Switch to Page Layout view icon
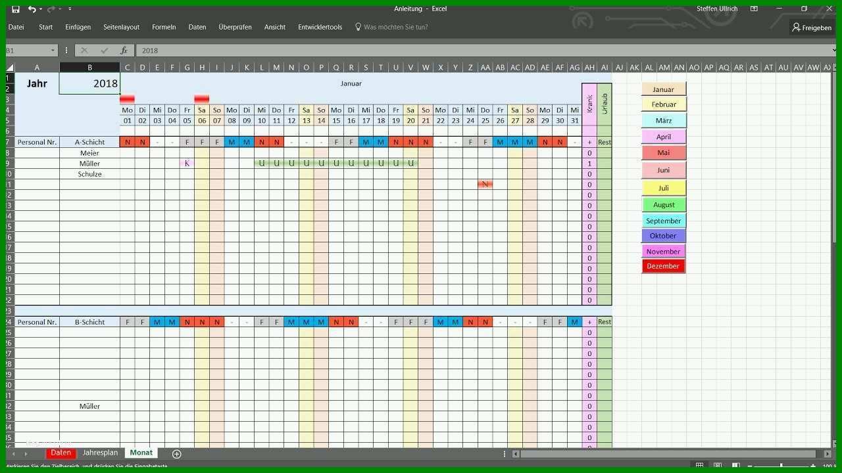 (x=718, y=466)
